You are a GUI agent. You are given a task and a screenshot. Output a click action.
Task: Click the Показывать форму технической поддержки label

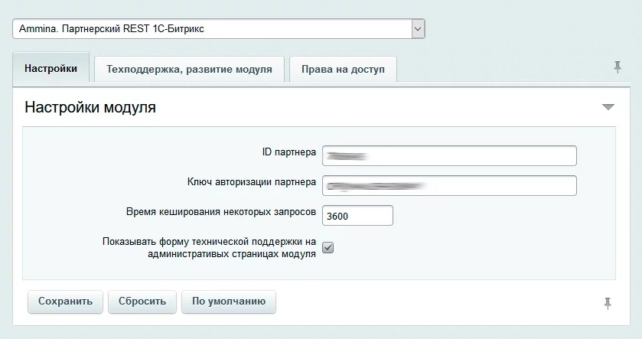coord(209,247)
